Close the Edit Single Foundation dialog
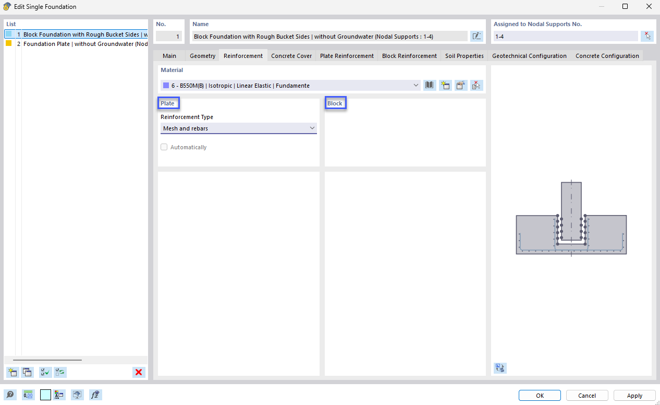 [x=648, y=7]
